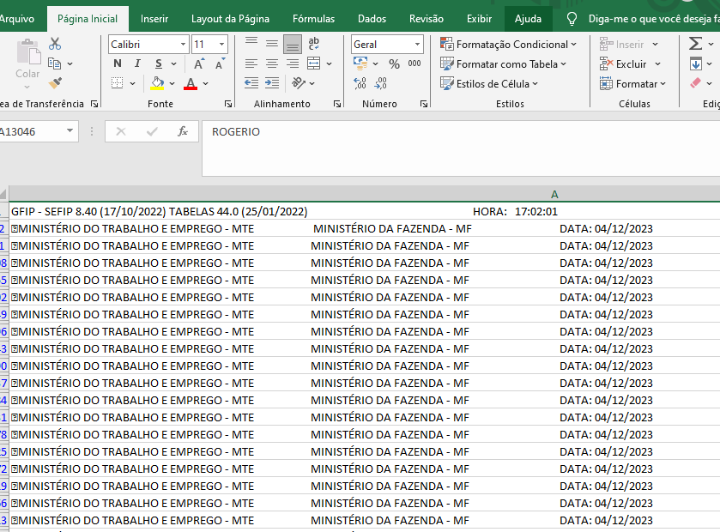Click the Cut scissors icon
Viewport: 720px width, 532px height.
point(55,44)
